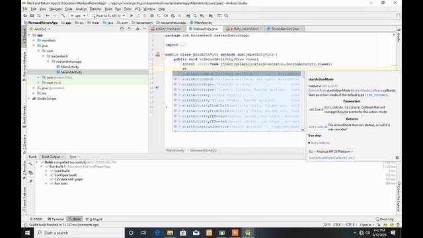Switch to the SecondActivity.java editor tab
The image size is (423, 238).
(x=285, y=28)
